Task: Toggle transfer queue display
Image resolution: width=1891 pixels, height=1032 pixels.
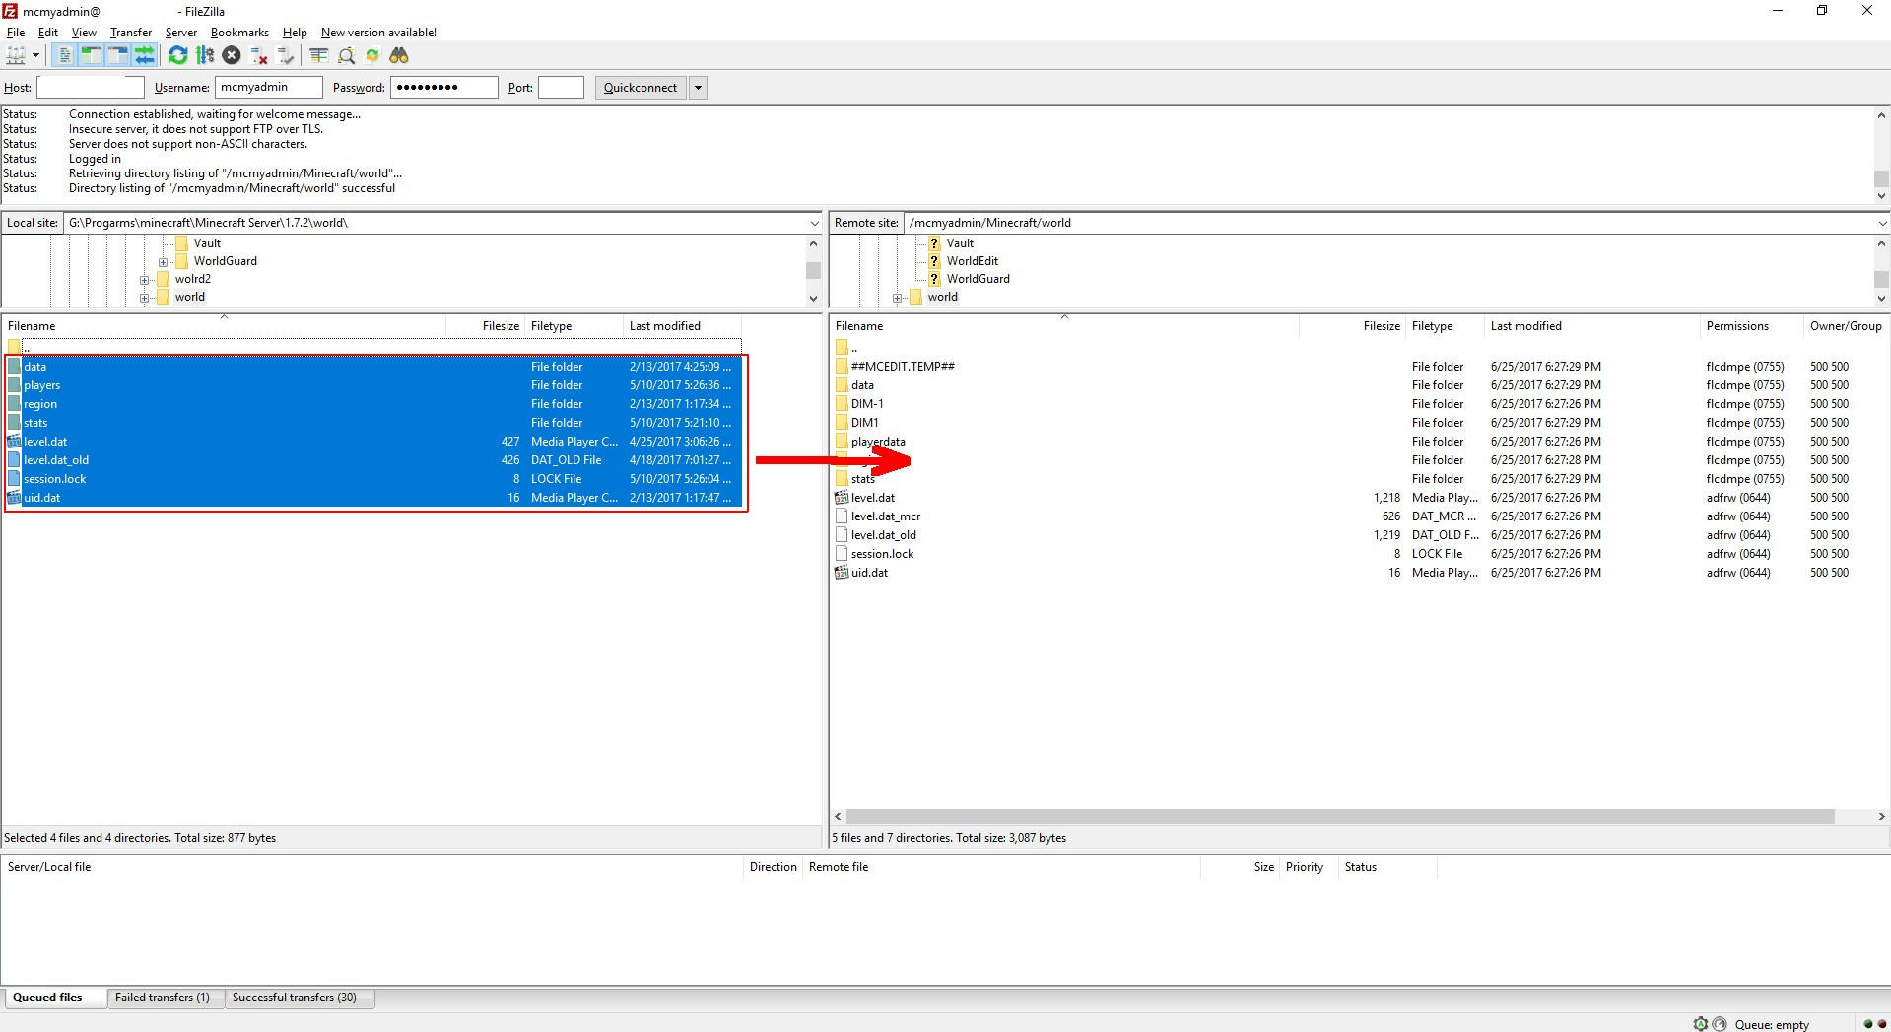Action: 144,55
